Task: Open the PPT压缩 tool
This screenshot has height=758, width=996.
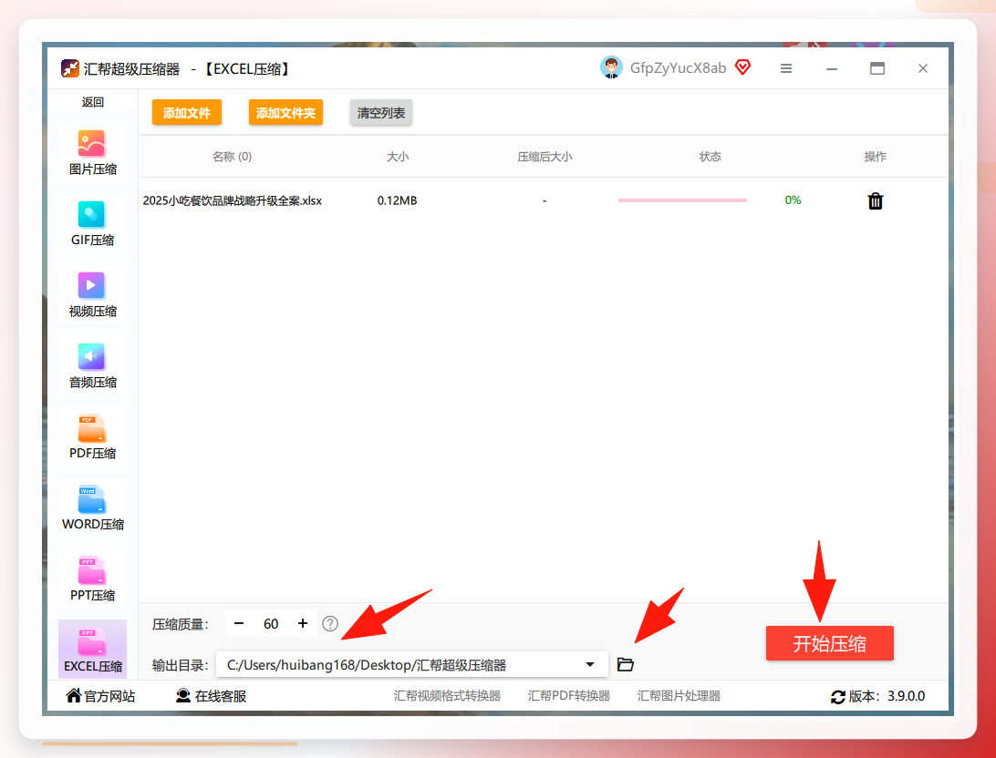Action: (x=93, y=579)
